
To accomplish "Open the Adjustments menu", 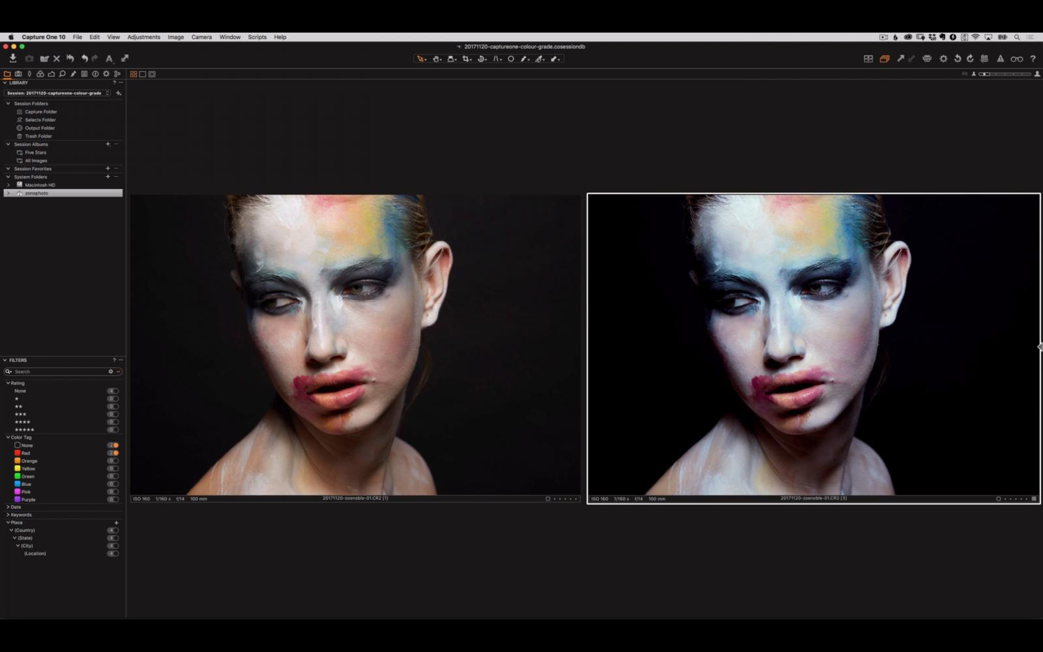I will (x=143, y=37).
